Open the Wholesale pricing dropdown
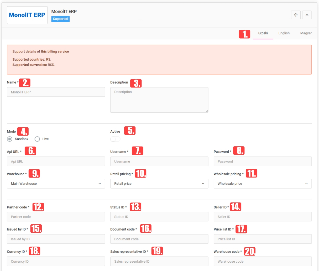The width and height of the screenshot is (319, 271). [x=263, y=184]
